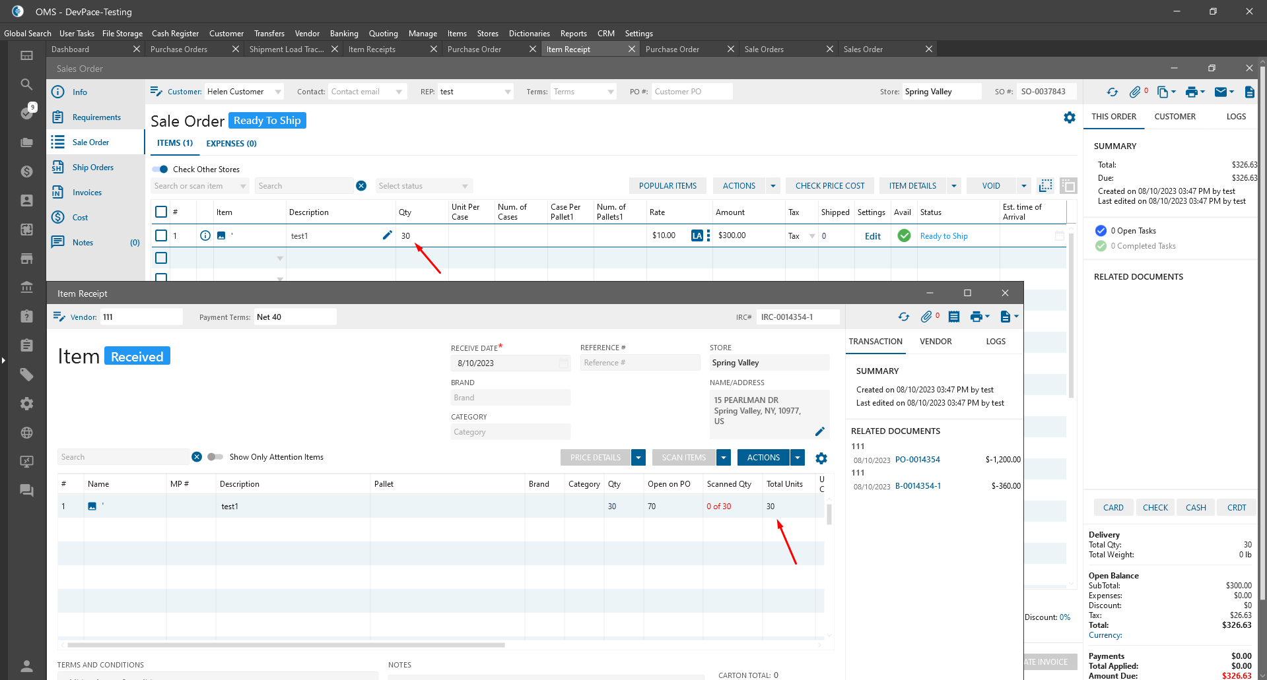
Task: Refresh the Sales Order
Action: coord(1113,92)
